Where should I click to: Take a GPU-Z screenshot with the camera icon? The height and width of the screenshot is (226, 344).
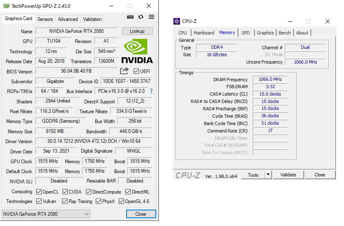[x=130, y=17]
